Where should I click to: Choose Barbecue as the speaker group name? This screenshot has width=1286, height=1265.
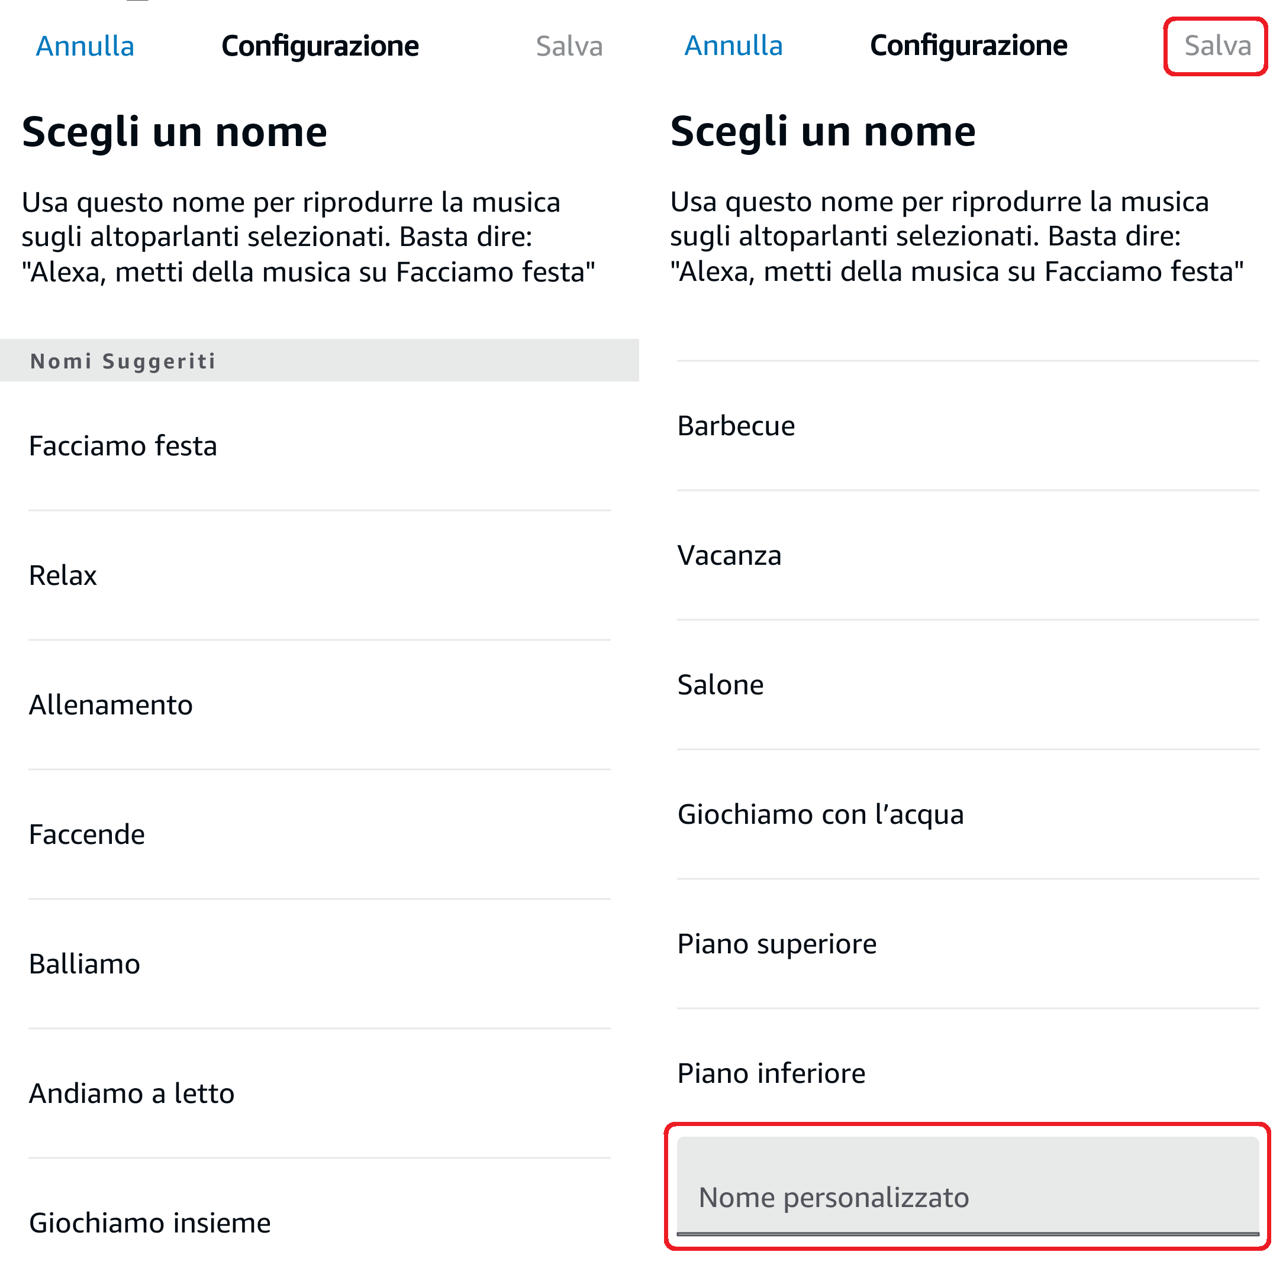tap(736, 426)
